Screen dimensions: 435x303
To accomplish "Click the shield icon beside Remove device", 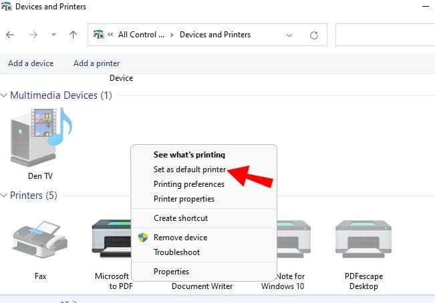I will [143, 238].
